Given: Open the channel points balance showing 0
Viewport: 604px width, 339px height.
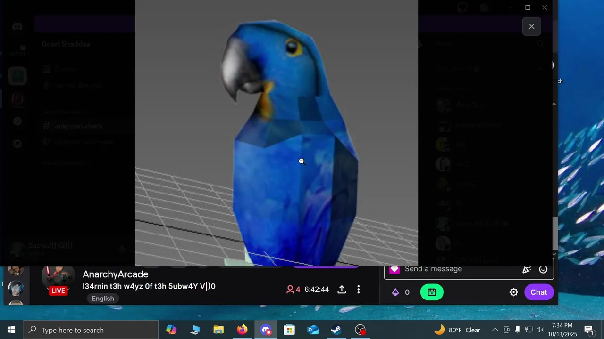Looking at the screenshot, I should tap(401, 292).
